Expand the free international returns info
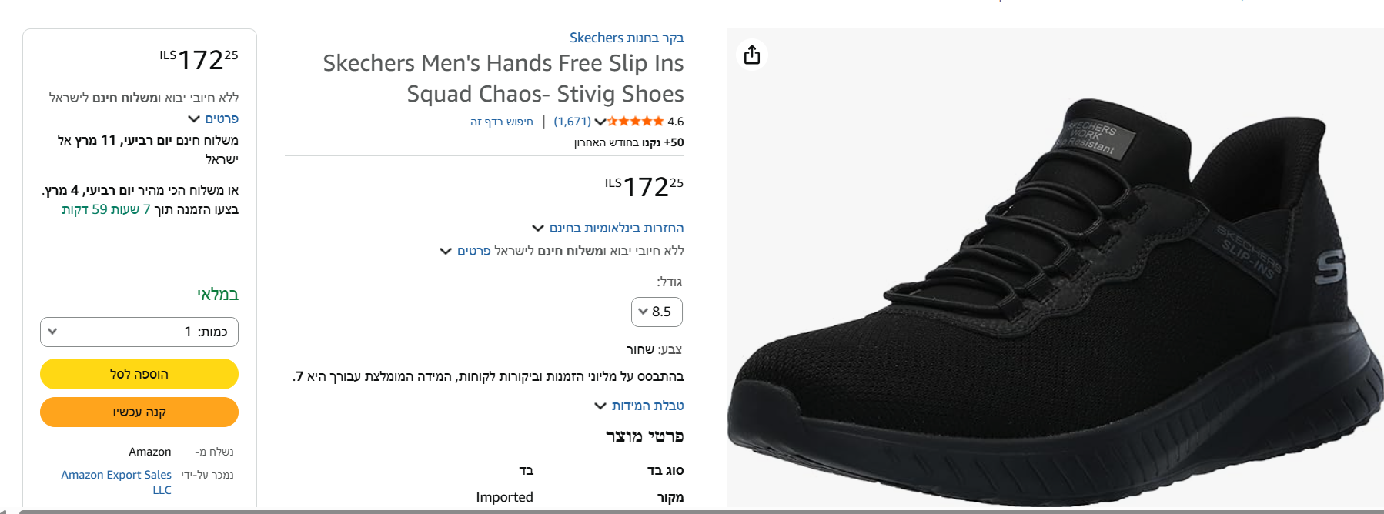 coord(616,228)
